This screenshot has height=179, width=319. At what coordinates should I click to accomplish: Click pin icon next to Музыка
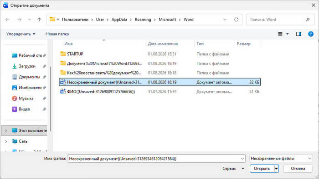point(44,98)
